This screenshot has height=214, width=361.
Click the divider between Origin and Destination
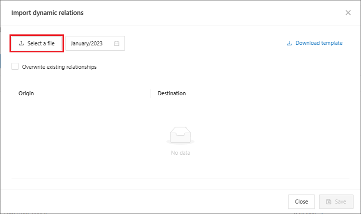(x=150, y=93)
